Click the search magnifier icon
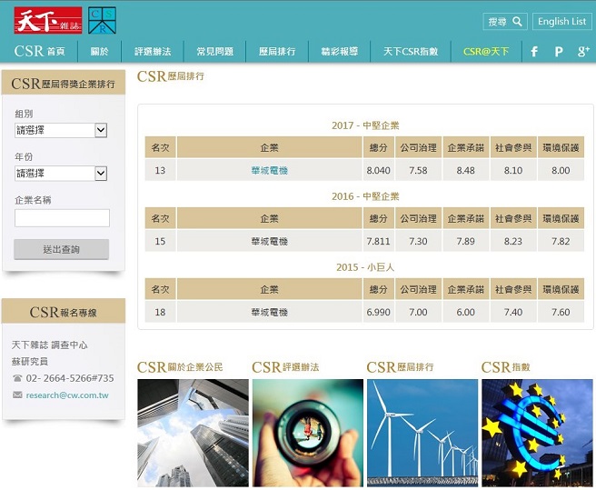596x490 pixels. coord(517,21)
